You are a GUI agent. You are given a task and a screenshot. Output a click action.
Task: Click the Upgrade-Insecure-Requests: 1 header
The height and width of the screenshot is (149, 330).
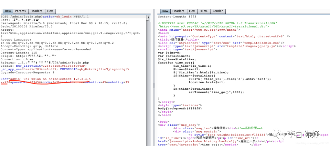(27, 72)
